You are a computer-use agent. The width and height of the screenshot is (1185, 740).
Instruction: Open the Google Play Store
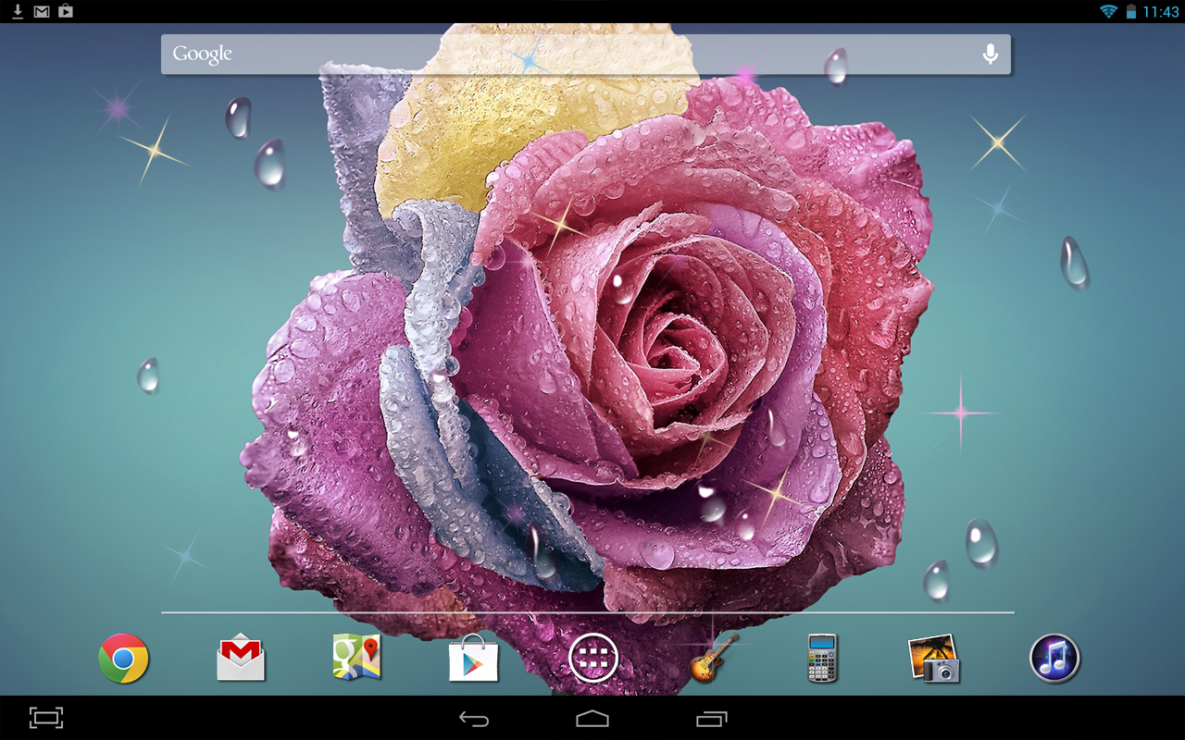click(474, 659)
